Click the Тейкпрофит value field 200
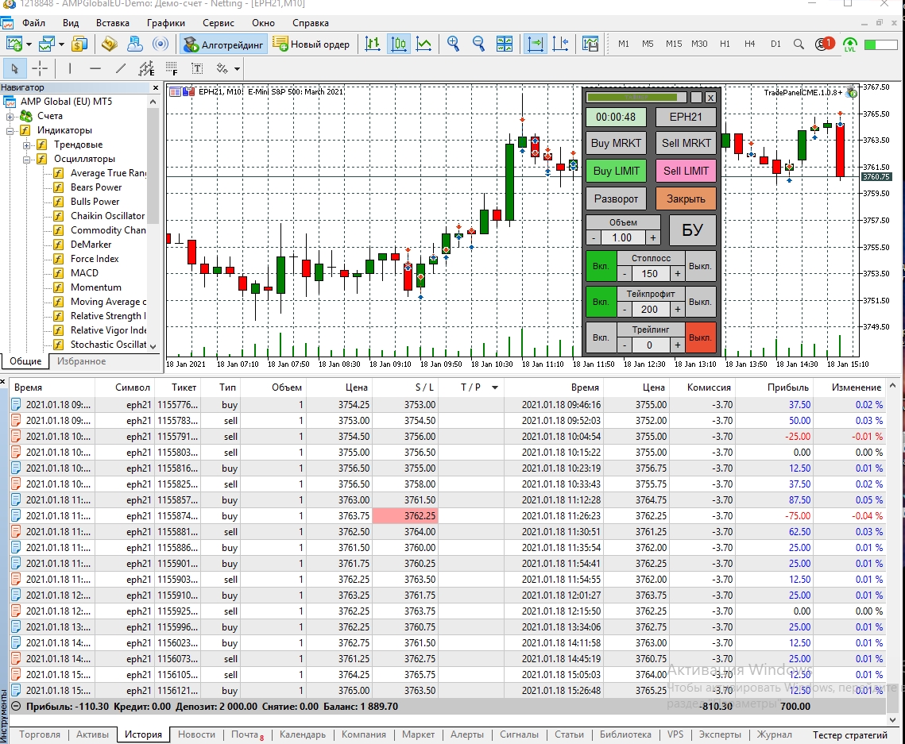The image size is (905, 744). (649, 309)
